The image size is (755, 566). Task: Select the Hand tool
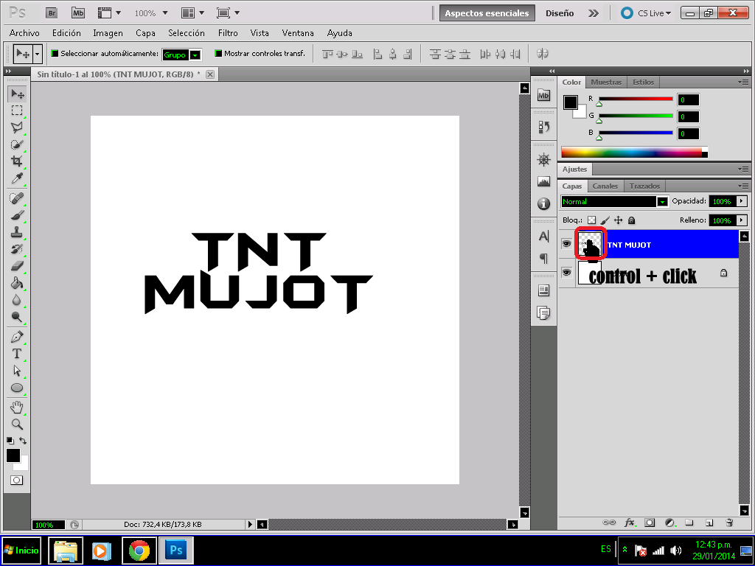16,408
